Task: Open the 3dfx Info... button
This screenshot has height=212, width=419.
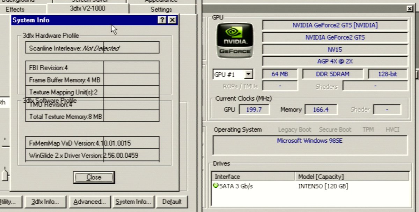Action: pyautogui.click(x=45, y=202)
